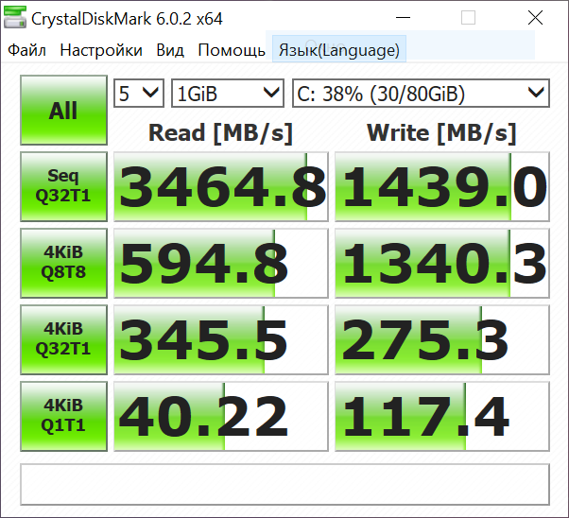Click the CrystalDiskMark app icon in title bar
The width and height of the screenshot is (569, 518).
click(14, 17)
